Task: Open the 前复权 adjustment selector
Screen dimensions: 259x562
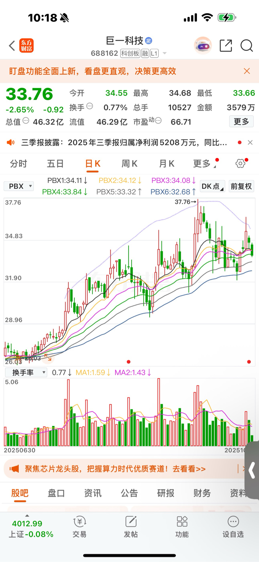Action: 241,186
